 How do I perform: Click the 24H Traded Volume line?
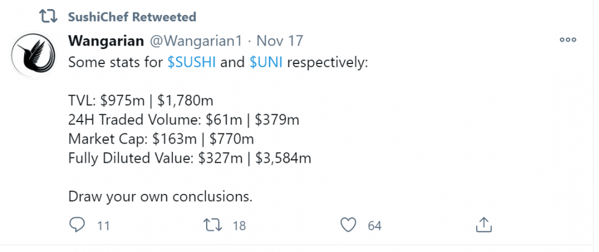click(x=183, y=120)
